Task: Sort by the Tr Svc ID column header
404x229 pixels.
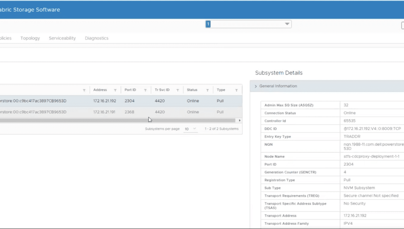Action: 162,90
